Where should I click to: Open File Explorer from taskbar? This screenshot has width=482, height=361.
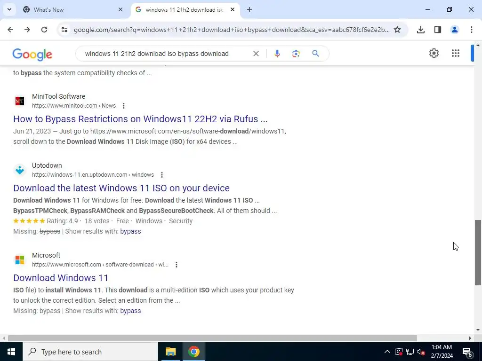pyautogui.click(x=170, y=352)
